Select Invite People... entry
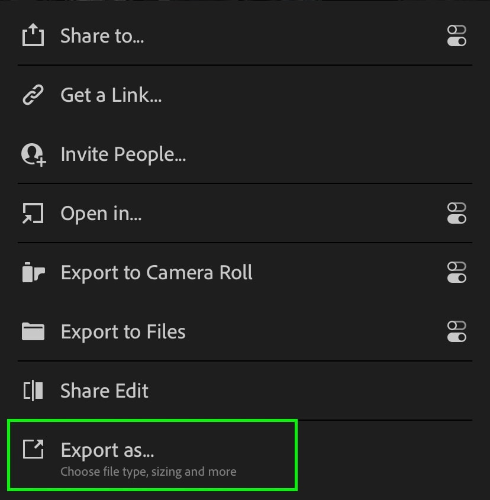The height and width of the screenshot is (500, 490). (x=123, y=154)
